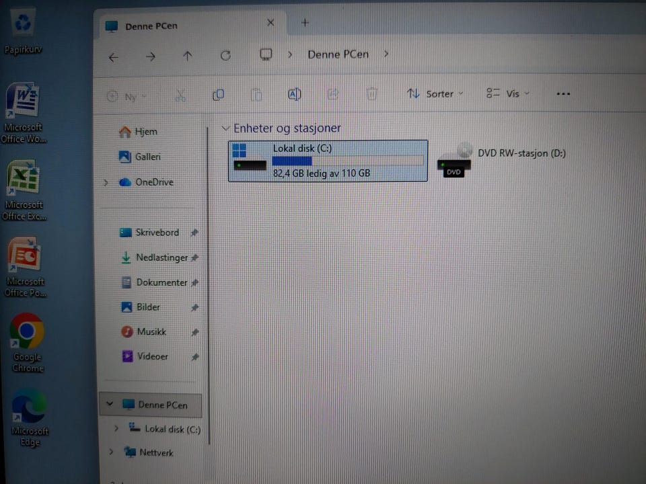Open Microsoft Office PowerPoint desktop shortcut

click(25, 267)
